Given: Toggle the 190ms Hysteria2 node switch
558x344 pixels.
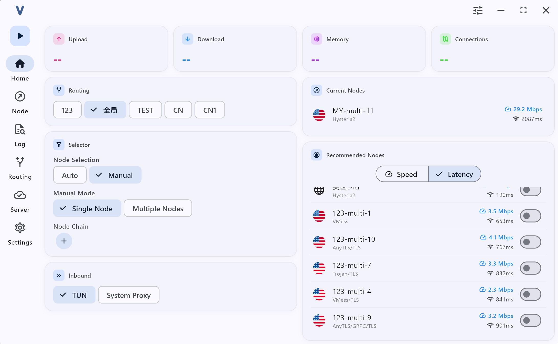Looking at the screenshot, I should point(531,191).
